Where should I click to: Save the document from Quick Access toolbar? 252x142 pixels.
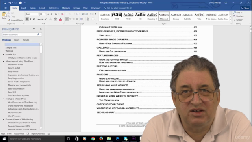click(x=5, y=3)
